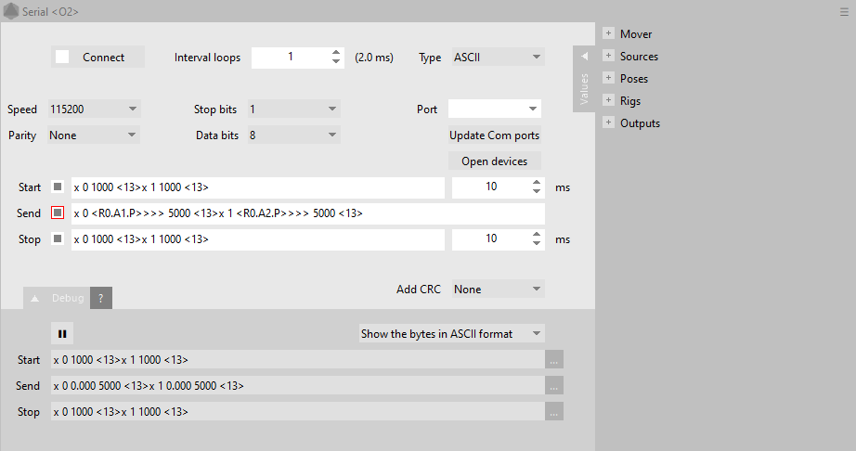The height and width of the screenshot is (451, 856).
Task: Toggle the Stop command checkbox
Action: [x=58, y=239]
